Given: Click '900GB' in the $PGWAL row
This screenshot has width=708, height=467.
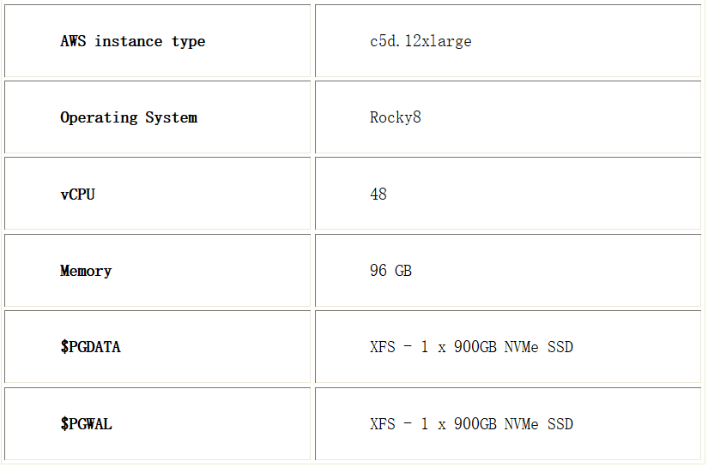Looking at the screenshot, I should 475,424.
